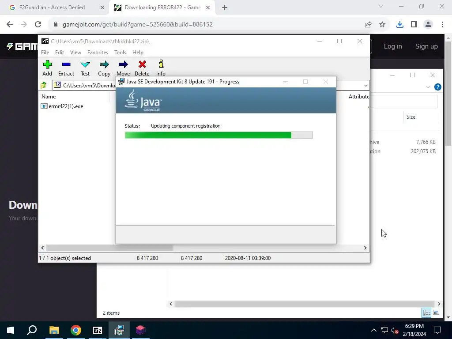Open a new Chrome tab

tap(225, 8)
